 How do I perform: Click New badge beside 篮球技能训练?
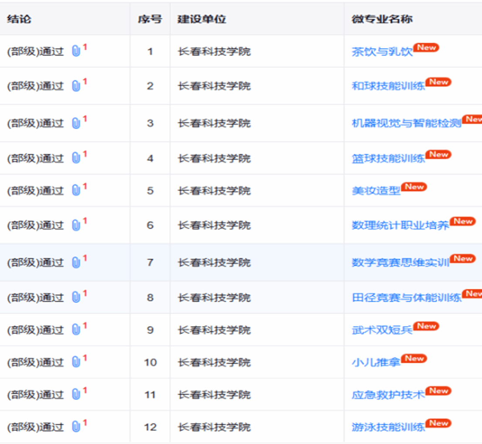coord(438,155)
